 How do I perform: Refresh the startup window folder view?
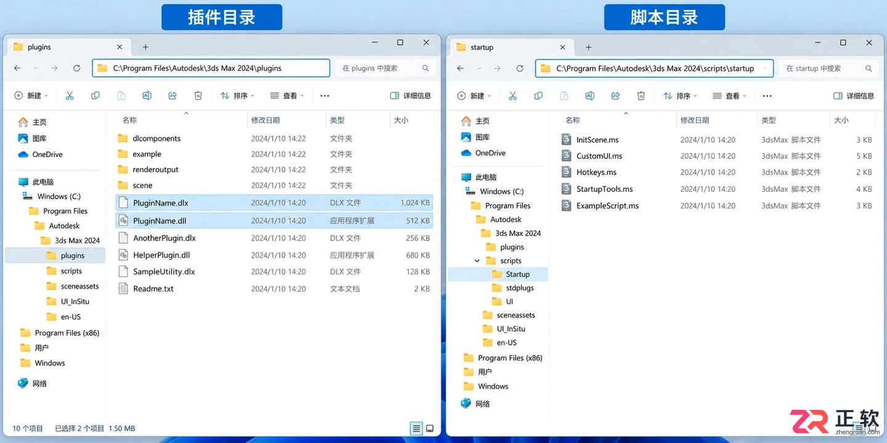click(520, 68)
